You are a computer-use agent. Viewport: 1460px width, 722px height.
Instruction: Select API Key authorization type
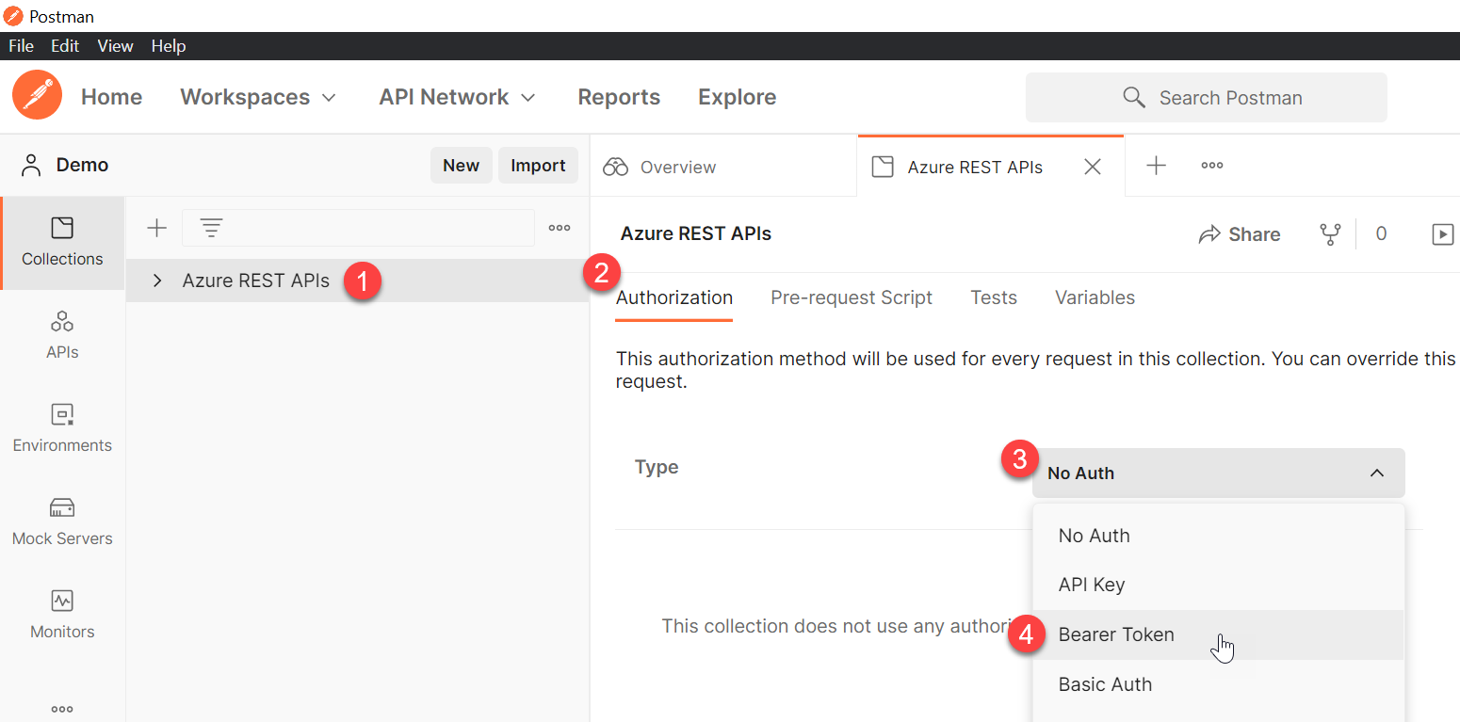(x=1219, y=585)
